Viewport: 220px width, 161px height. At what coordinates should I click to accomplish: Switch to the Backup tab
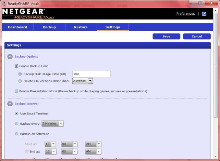click(x=49, y=27)
